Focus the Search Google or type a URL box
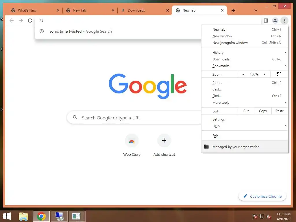Screen dimensions: 296x222 pos(134,118)
